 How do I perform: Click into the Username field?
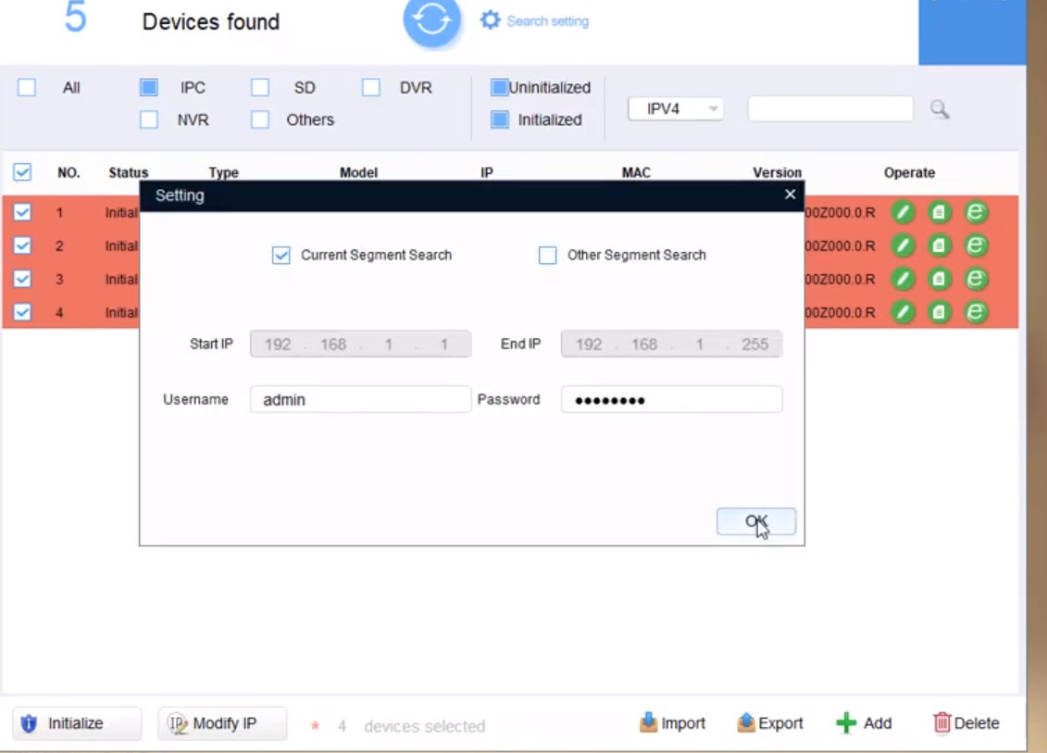(360, 400)
